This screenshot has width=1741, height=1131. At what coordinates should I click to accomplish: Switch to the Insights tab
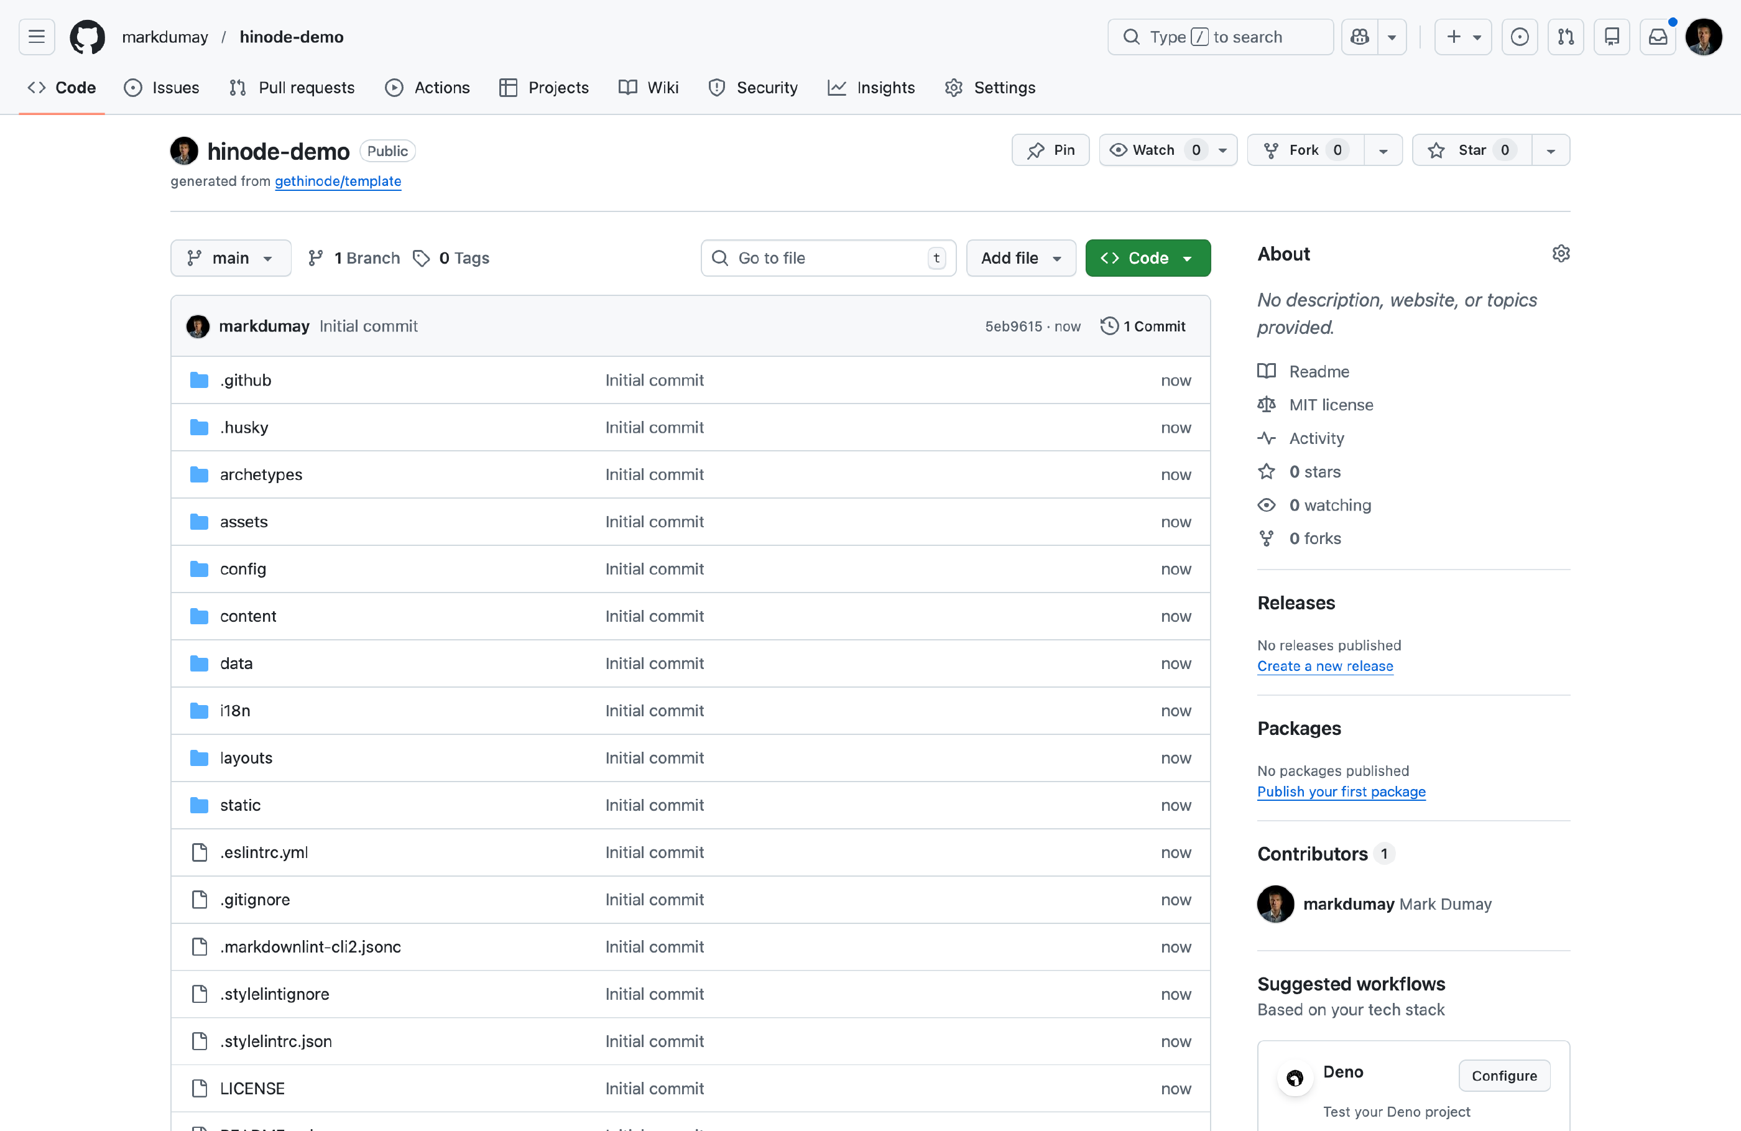tap(871, 88)
